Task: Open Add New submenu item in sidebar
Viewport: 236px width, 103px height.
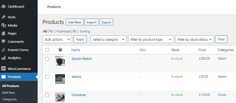Action: pos(9,93)
